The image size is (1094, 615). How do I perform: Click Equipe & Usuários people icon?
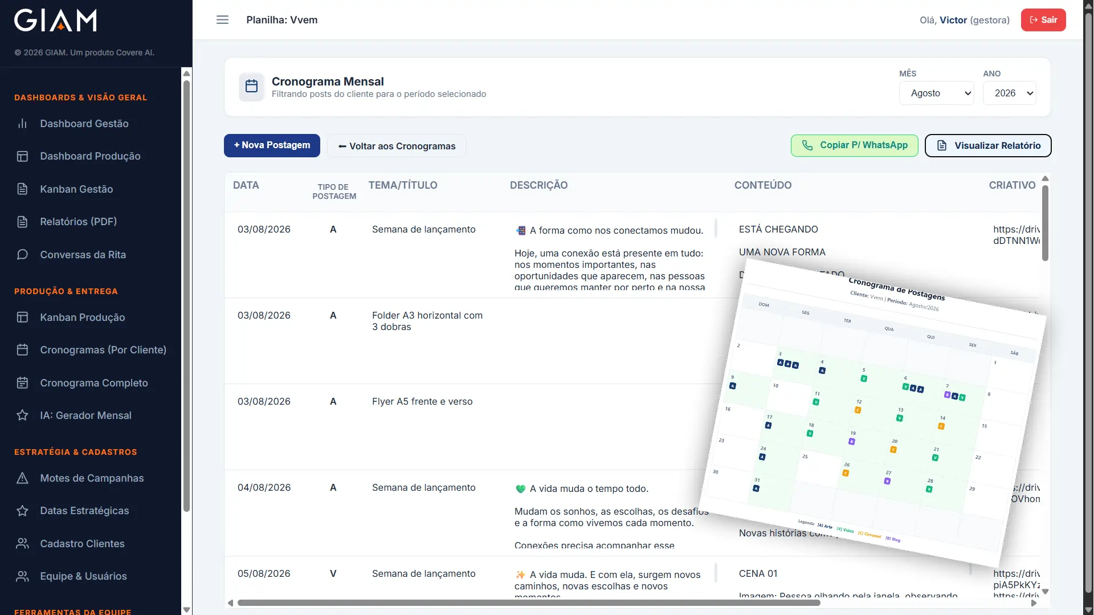coord(22,576)
